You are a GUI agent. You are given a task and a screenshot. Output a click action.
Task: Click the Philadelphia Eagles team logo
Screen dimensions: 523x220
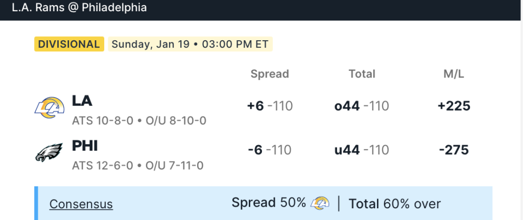point(49,152)
